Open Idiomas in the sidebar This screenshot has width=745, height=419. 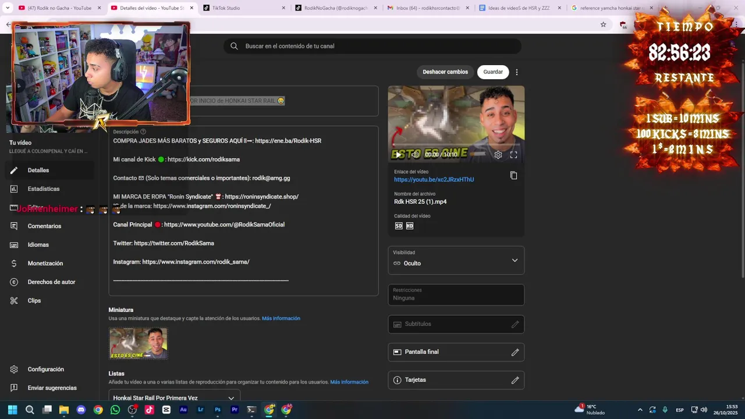click(38, 244)
